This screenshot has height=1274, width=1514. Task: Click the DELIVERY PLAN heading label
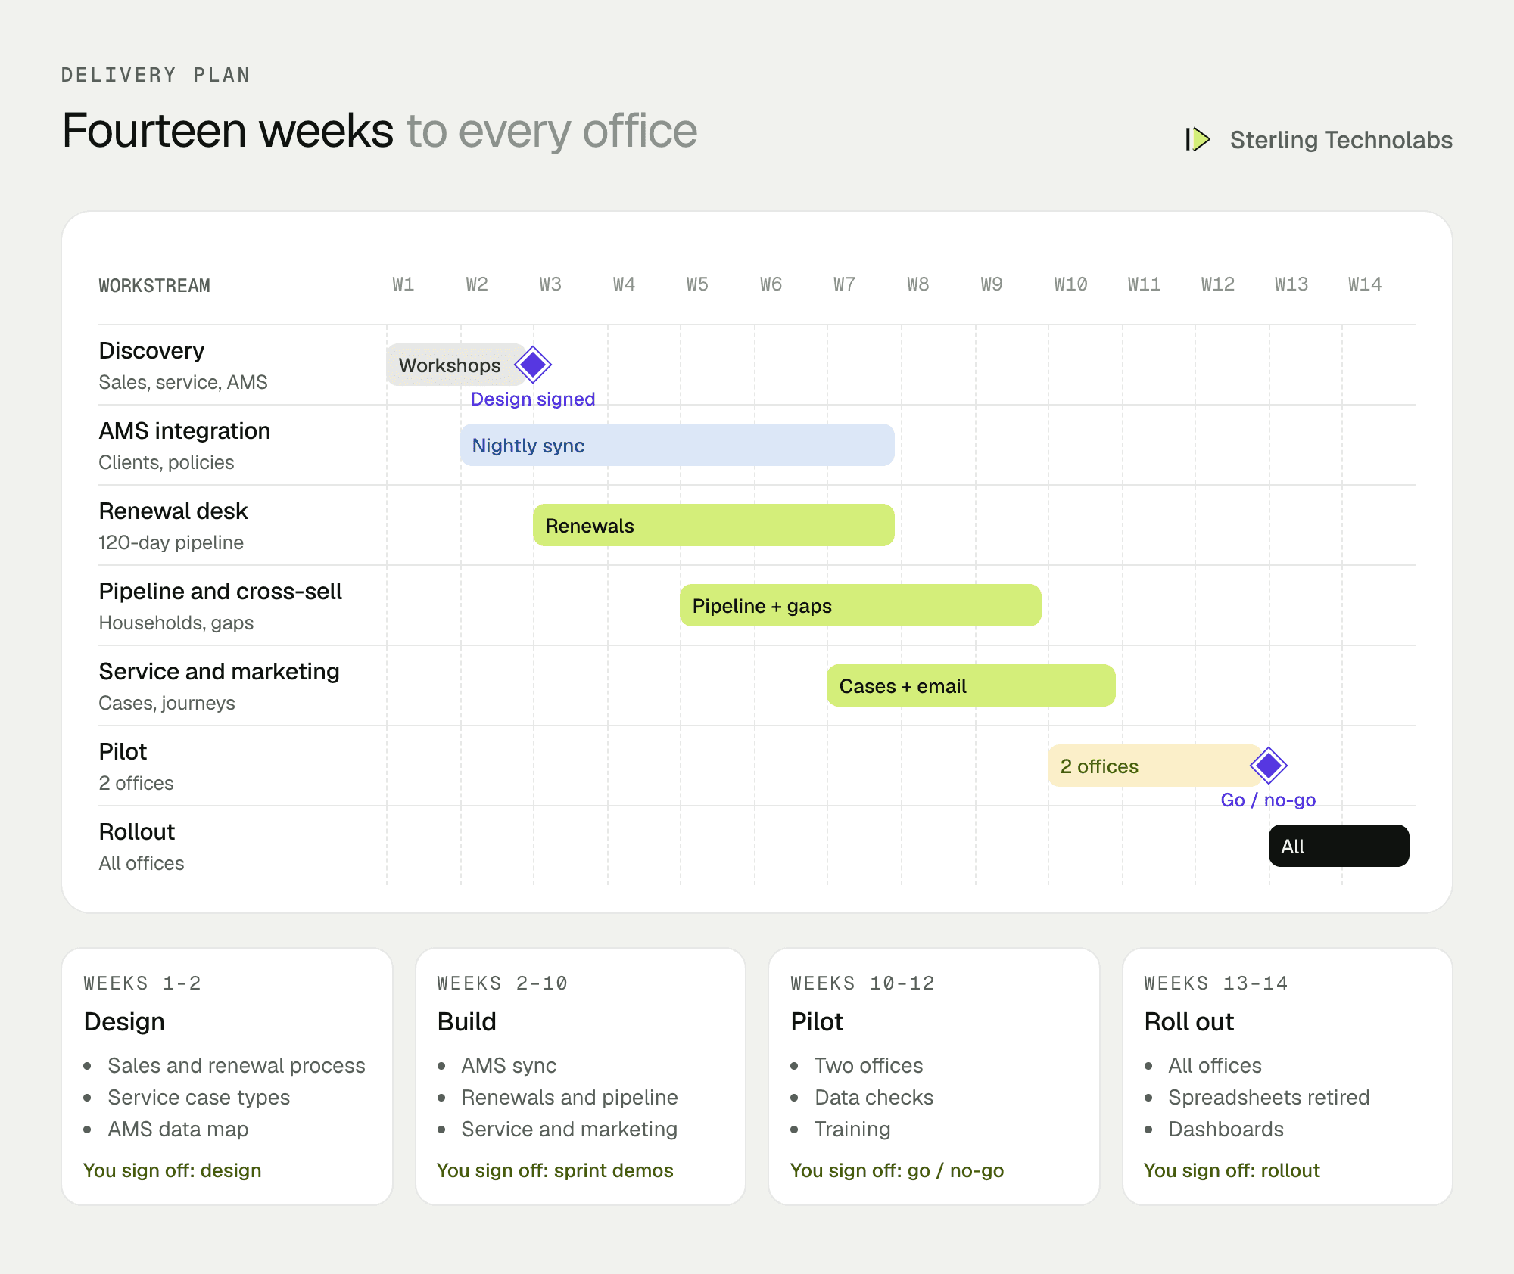tap(156, 75)
